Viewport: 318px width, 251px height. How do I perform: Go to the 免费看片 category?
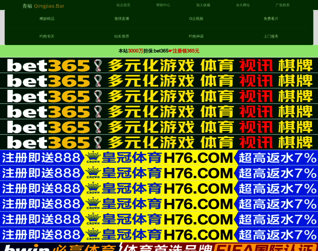click(x=271, y=19)
